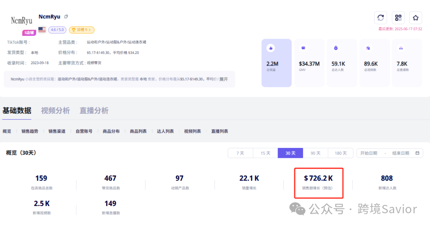
Task: Copy shop name NcmRyu icon
Action: point(66,16)
